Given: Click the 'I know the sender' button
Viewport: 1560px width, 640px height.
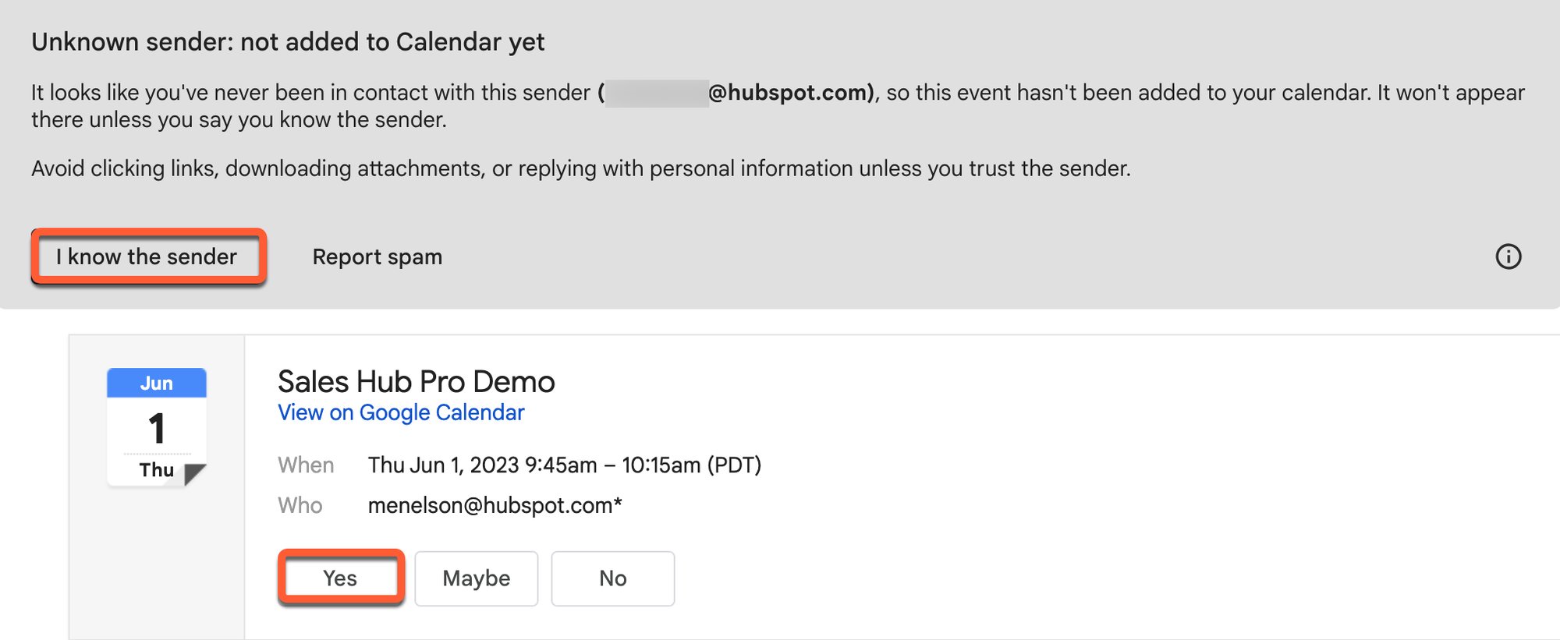Looking at the screenshot, I should (x=148, y=256).
